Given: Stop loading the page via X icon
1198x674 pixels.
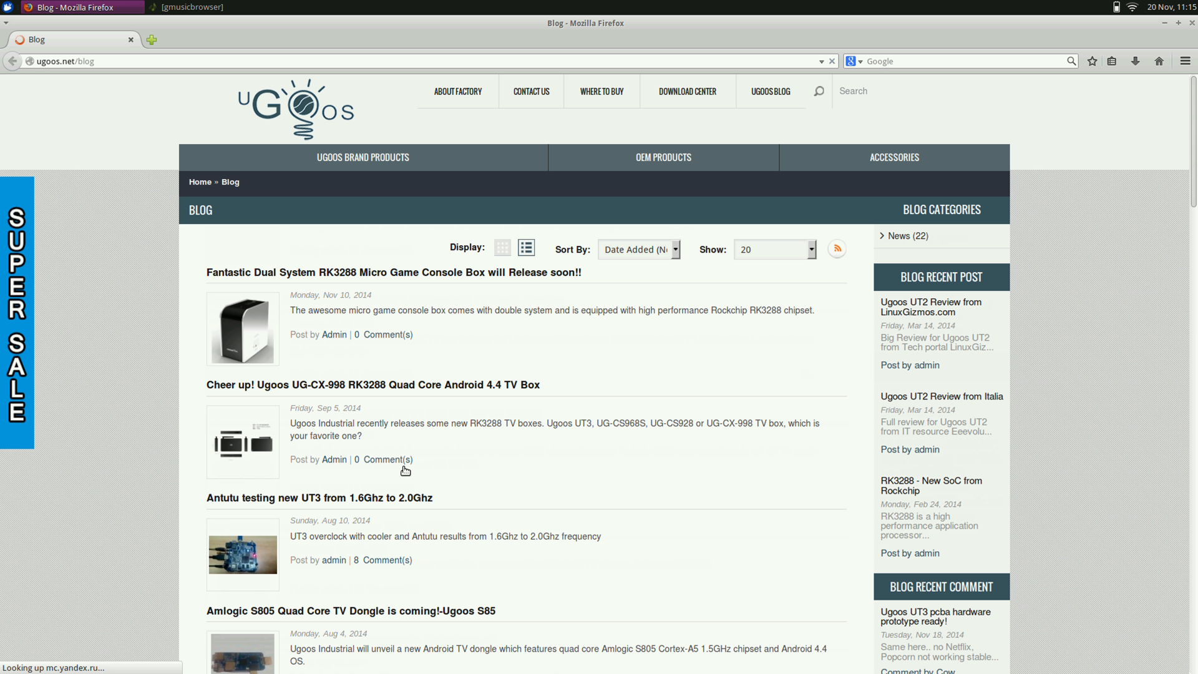Looking at the screenshot, I should 832,61.
